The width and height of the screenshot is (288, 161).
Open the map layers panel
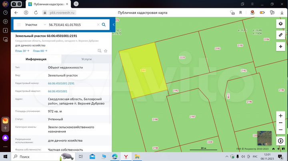pyautogui.click(x=280, y=24)
